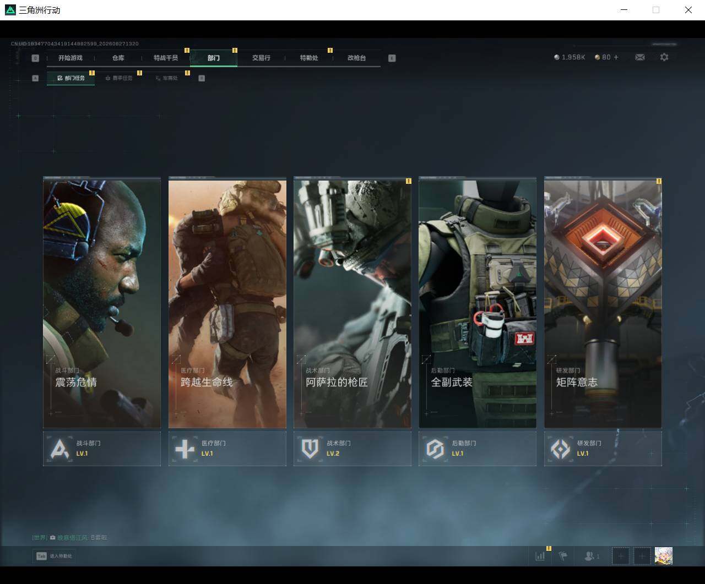The height and width of the screenshot is (584, 705).
Task: Select the 部门 tab
Action: point(214,58)
